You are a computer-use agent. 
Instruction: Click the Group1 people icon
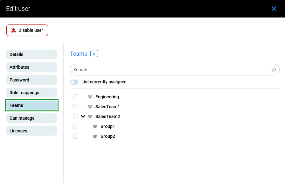95,126
